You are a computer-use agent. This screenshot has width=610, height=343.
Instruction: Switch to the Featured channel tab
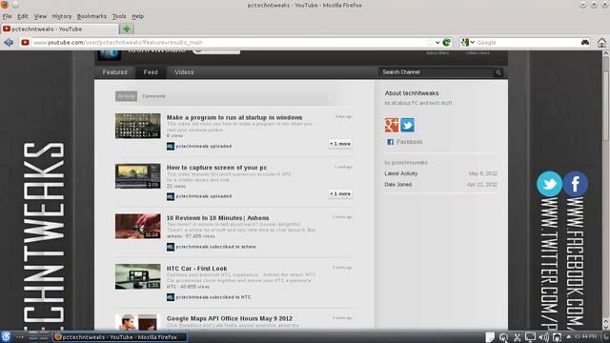[x=114, y=72]
